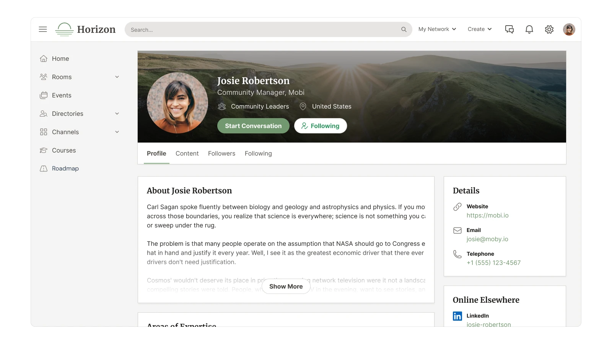Open the settings gear icon
This screenshot has width=612, height=344.
click(x=549, y=29)
